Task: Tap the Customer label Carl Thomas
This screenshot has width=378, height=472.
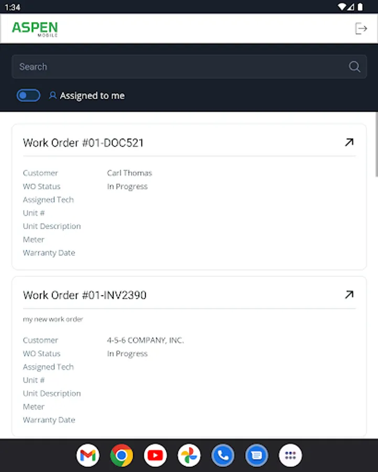Action: click(x=129, y=173)
